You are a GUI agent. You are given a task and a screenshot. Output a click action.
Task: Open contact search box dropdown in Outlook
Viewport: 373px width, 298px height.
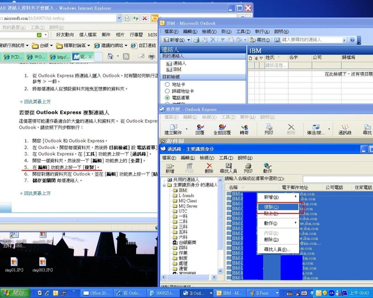tap(344, 40)
